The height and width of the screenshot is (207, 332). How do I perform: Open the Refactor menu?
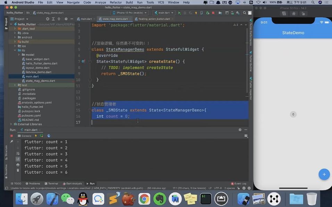tap(116, 2)
